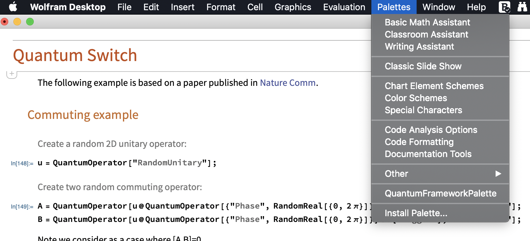Open the Window menu
530x241 pixels.
point(439,7)
